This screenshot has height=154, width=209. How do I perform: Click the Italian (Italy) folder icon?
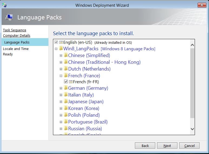[x=66, y=94]
